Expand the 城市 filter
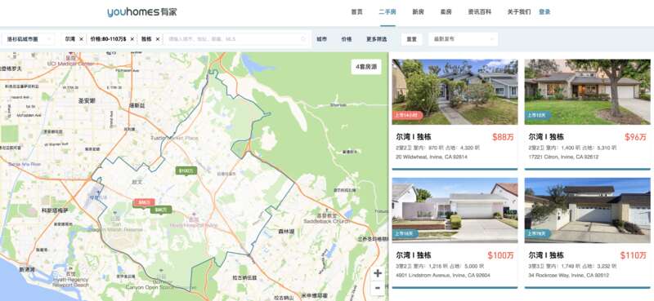The width and height of the screenshot is (654, 301). (x=321, y=39)
